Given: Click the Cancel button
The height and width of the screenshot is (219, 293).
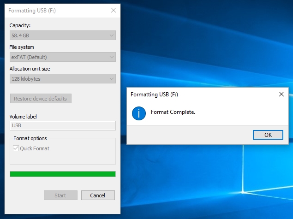Looking at the screenshot, I should tap(98, 195).
